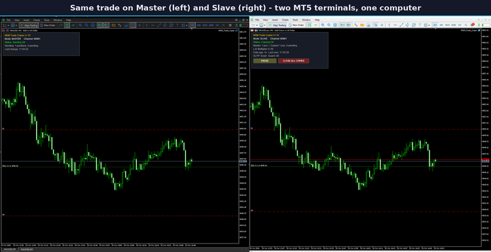Screen dimensions: 491x252
Task: Select M1 timeframe in Master terminal
Action: pyautogui.click(x=192, y=25)
